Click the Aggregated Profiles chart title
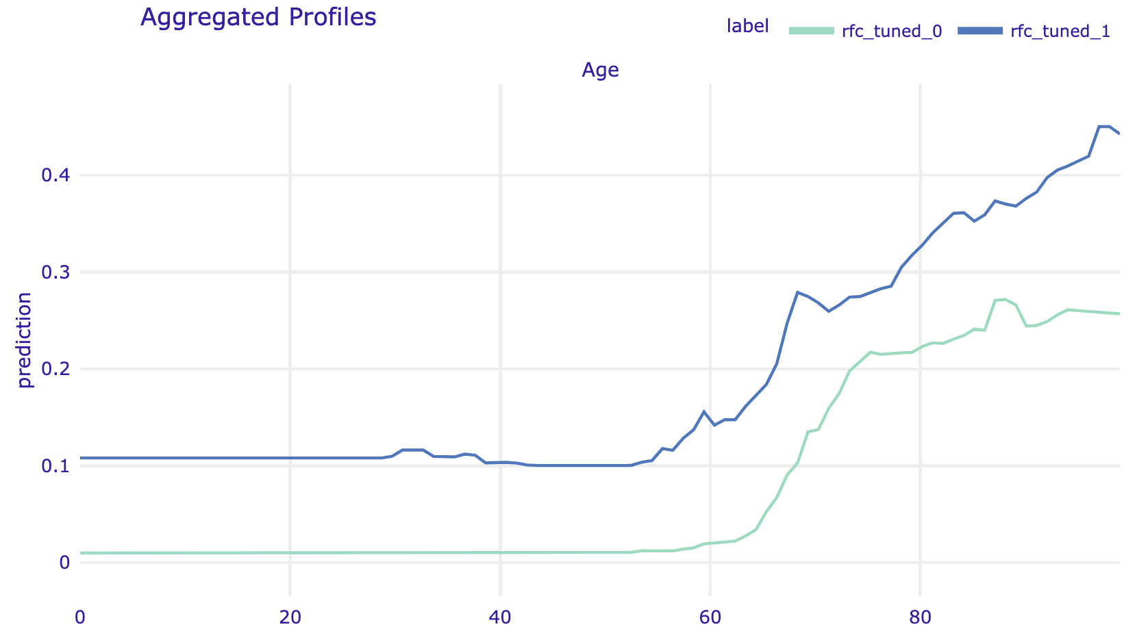 point(258,17)
